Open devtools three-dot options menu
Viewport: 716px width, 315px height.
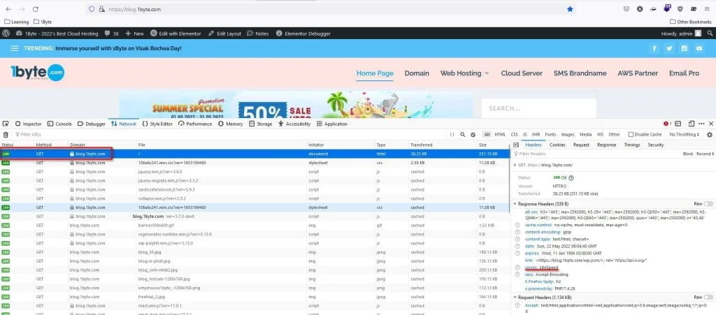pos(701,124)
